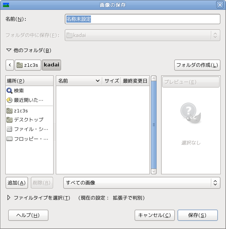Image resolution: width=226 pixels, height=229 pixels.
Task: Toggle the kadai path bar button
Action: [x=51, y=65]
